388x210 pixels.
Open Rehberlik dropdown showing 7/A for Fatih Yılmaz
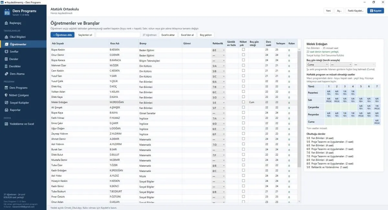218,118
